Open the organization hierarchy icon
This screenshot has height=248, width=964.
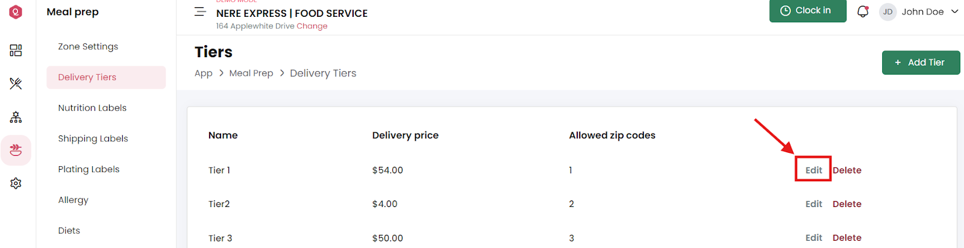(x=16, y=117)
